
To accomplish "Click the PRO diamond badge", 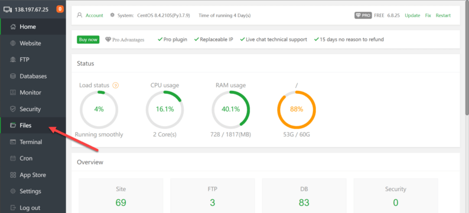I will pos(363,15).
